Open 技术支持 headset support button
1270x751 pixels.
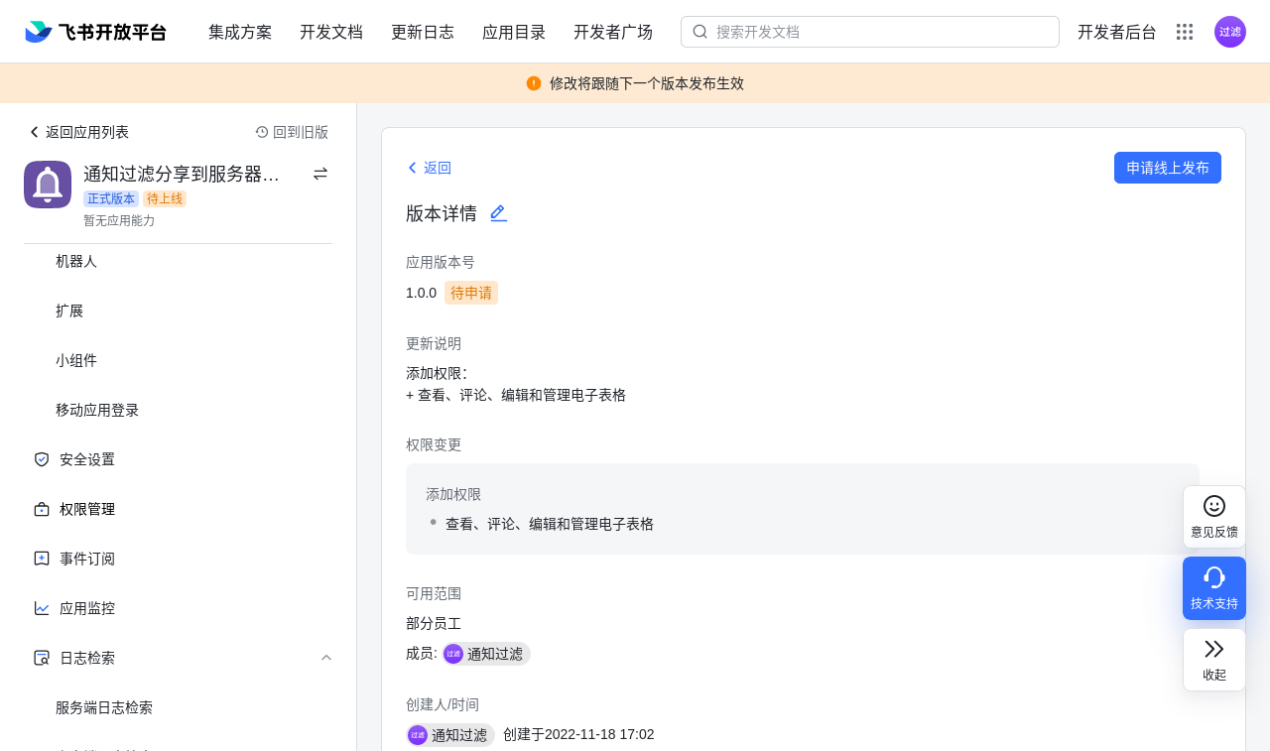(x=1214, y=588)
